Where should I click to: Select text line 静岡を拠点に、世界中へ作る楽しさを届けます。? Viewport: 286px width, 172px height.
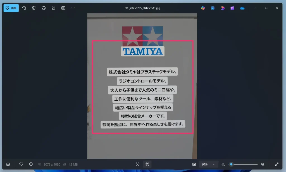click(x=143, y=124)
